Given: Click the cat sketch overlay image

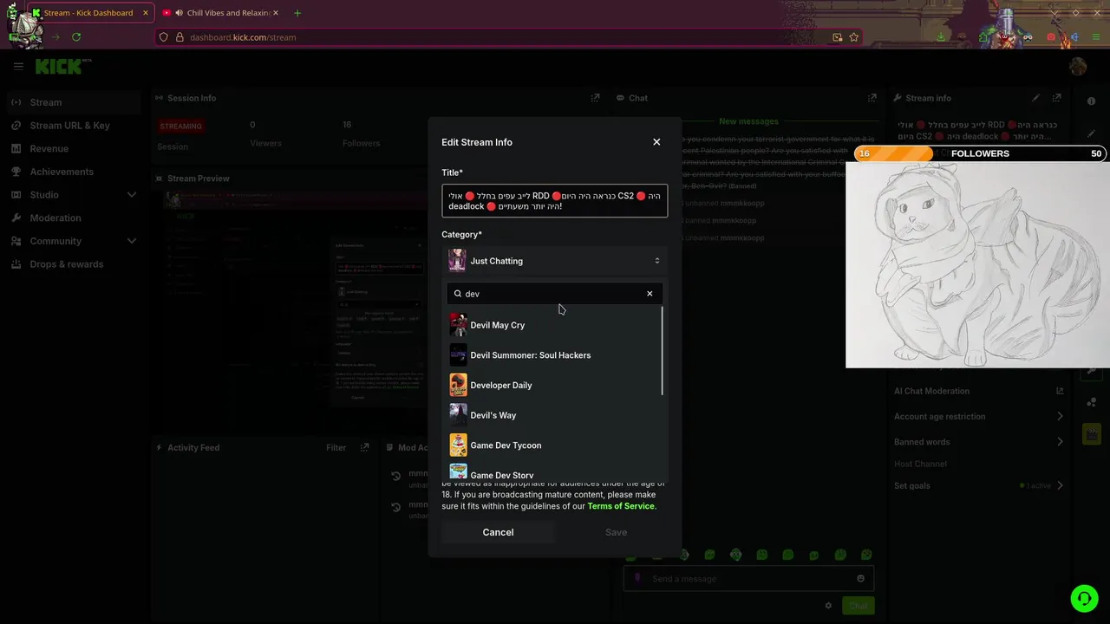Looking at the screenshot, I should [977, 265].
